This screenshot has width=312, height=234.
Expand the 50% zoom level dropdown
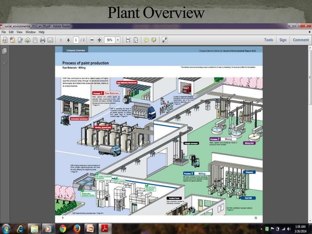click(118, 40)
